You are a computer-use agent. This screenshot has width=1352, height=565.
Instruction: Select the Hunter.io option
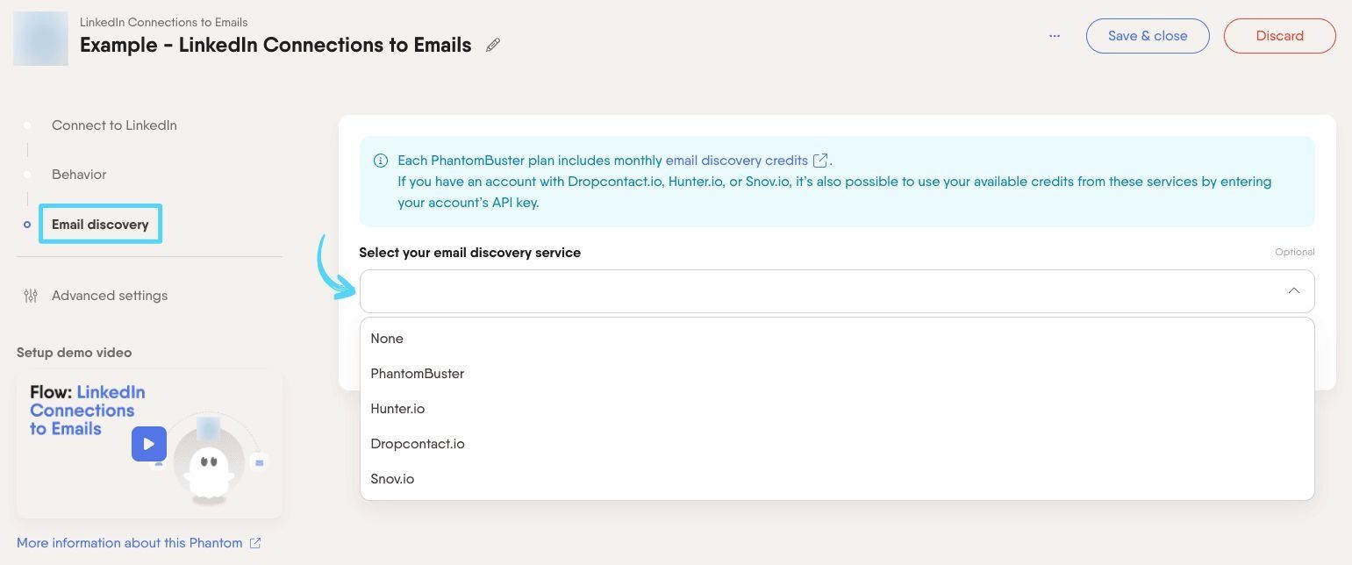point(837,409)
